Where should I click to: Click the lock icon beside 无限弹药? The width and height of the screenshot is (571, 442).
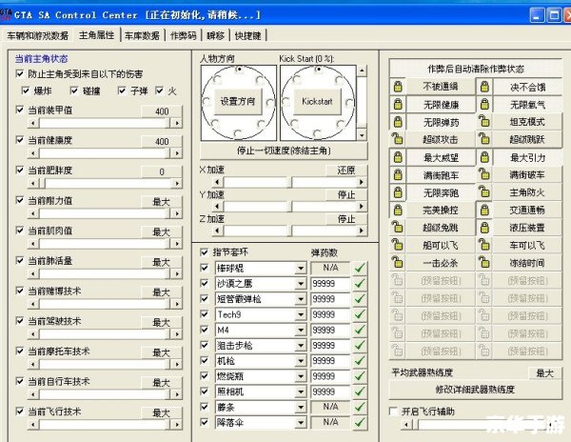(x=398, y=122)
